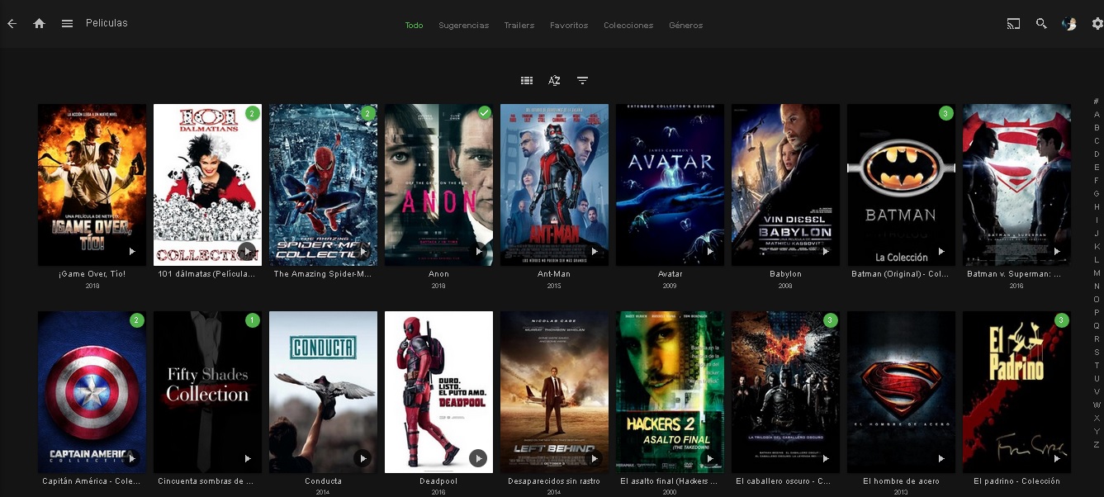Viewport: 1104px width, 497px height.
Task: Open the Conducta movie poster
Action: click(x=323, y=392)
